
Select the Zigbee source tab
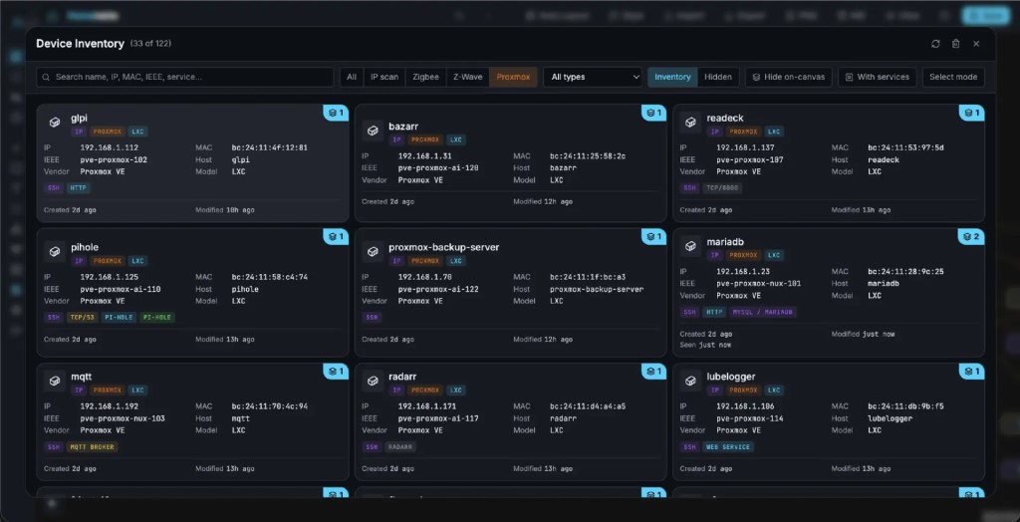(426, 77)
